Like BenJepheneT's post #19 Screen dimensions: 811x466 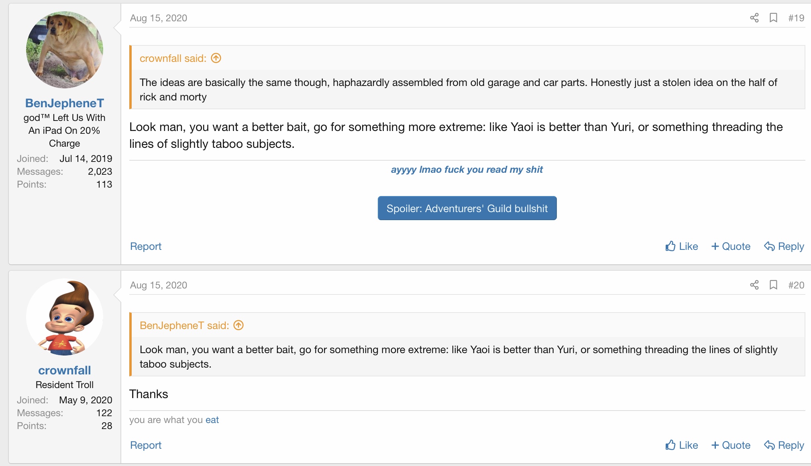pos(682,246)
